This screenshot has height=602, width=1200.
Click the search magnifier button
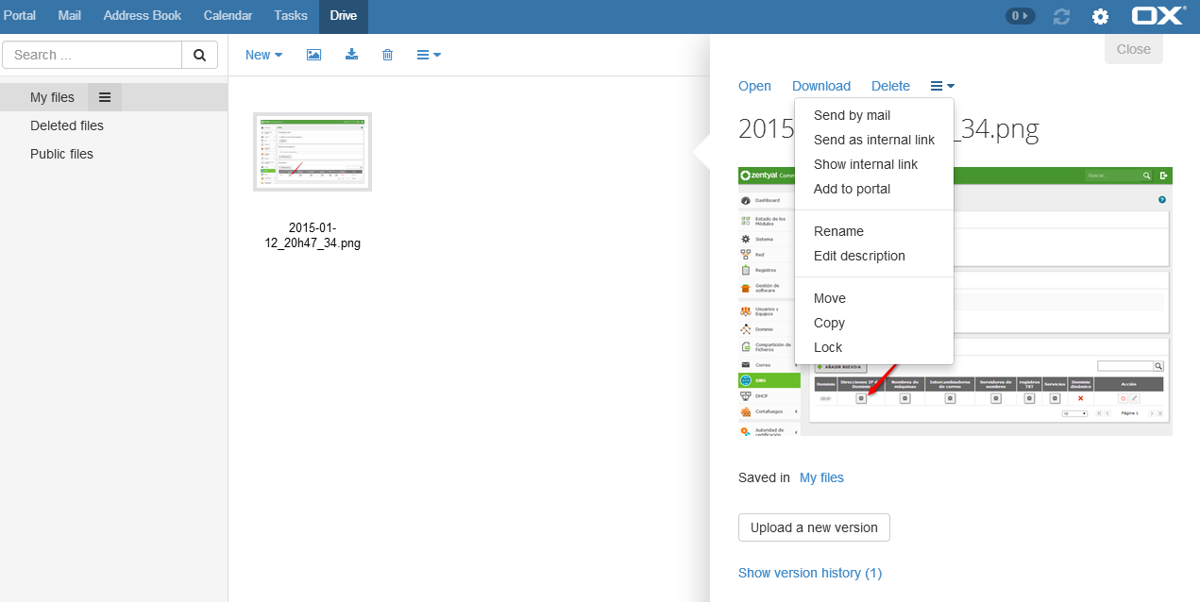click(199, 55)
